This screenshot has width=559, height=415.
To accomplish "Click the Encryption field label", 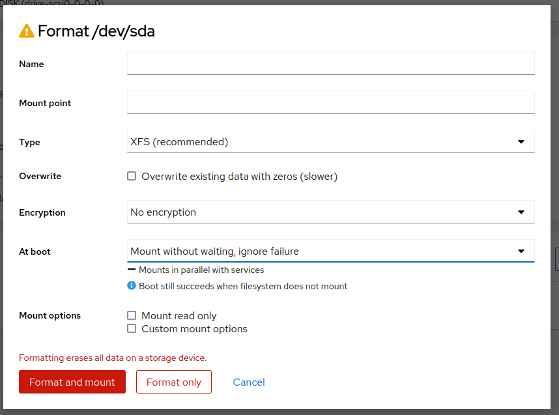I will coord(42,212).
